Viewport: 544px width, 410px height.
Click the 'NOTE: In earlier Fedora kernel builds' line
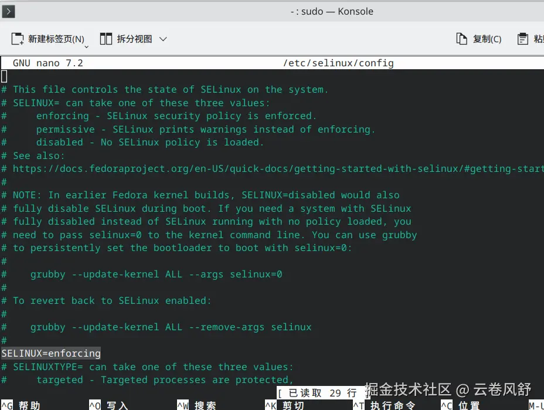point(200,195)
